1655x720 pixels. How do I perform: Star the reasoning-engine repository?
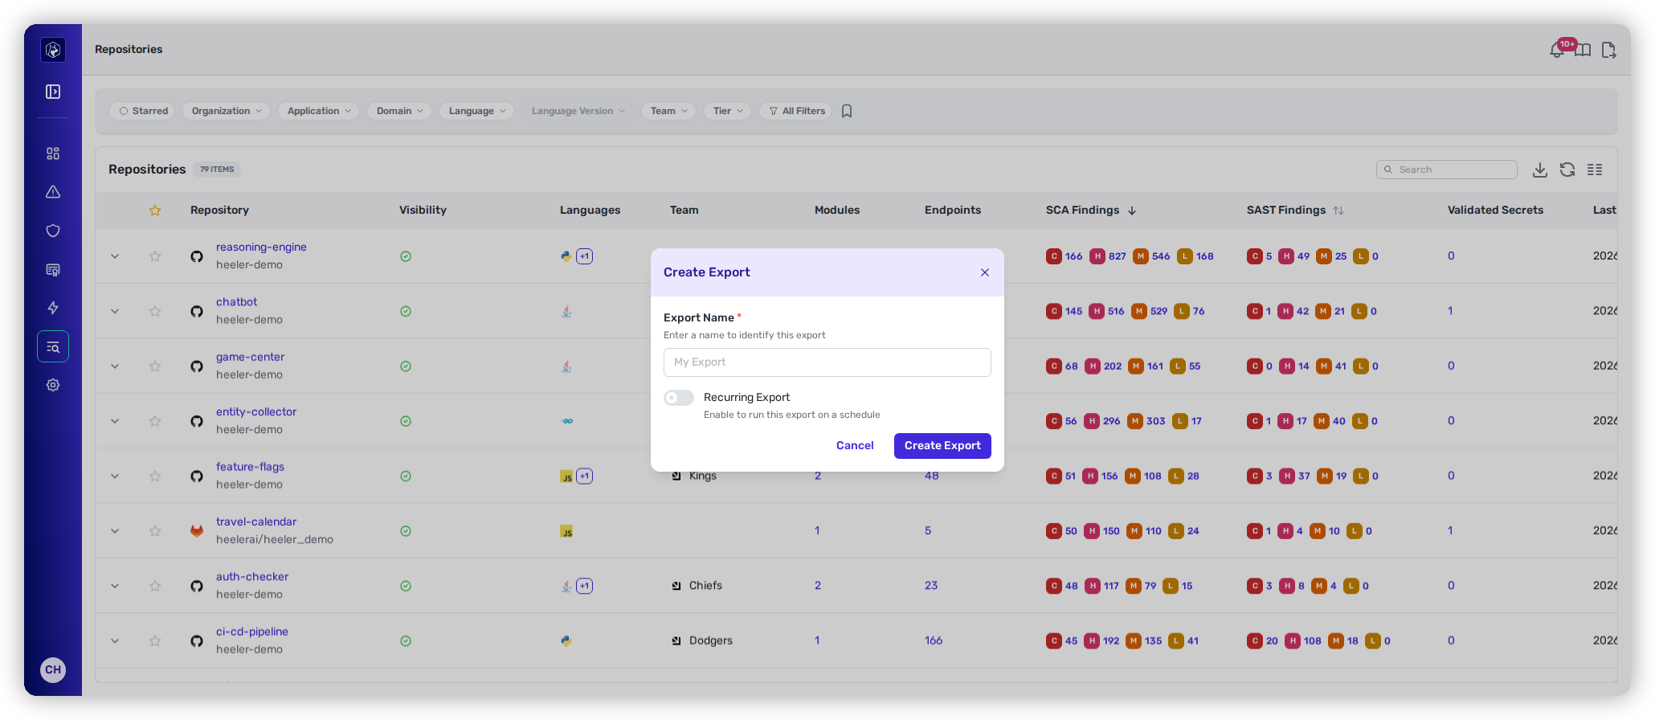(155, 256)
